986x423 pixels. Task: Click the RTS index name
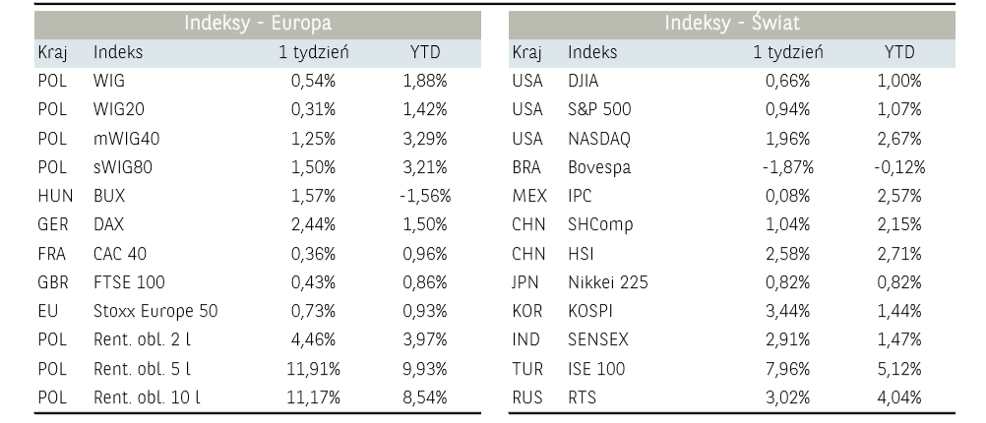click(583, 397)
